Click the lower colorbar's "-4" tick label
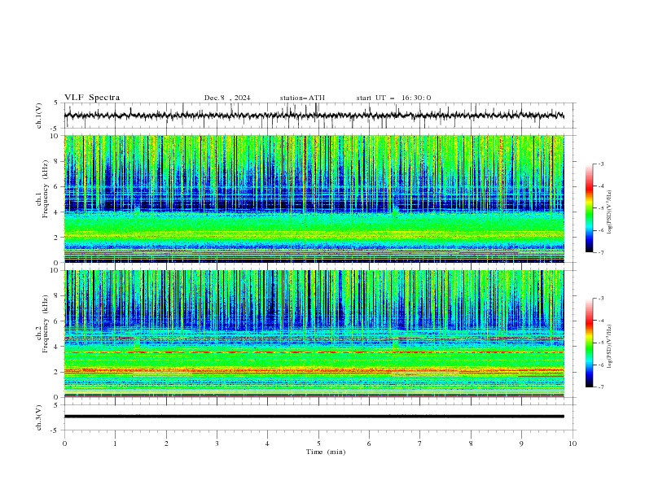Viewport: 645px width, 498px height. tap(601, 321)
